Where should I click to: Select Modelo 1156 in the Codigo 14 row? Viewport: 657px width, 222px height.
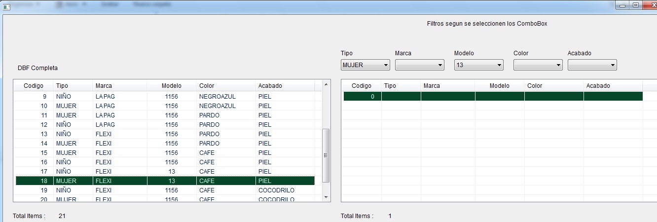point(171,144)
